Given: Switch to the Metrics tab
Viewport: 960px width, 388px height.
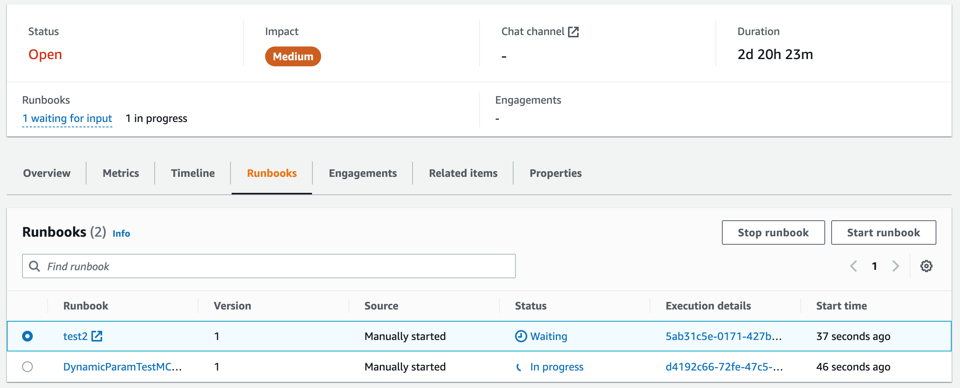Looking at the screenshot, I should coord(121,173).
